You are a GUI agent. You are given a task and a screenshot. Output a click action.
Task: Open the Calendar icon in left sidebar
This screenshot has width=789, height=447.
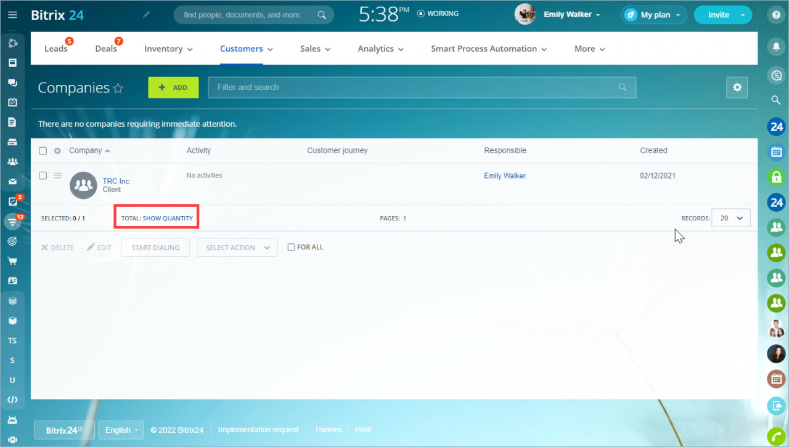pos(12,102)
